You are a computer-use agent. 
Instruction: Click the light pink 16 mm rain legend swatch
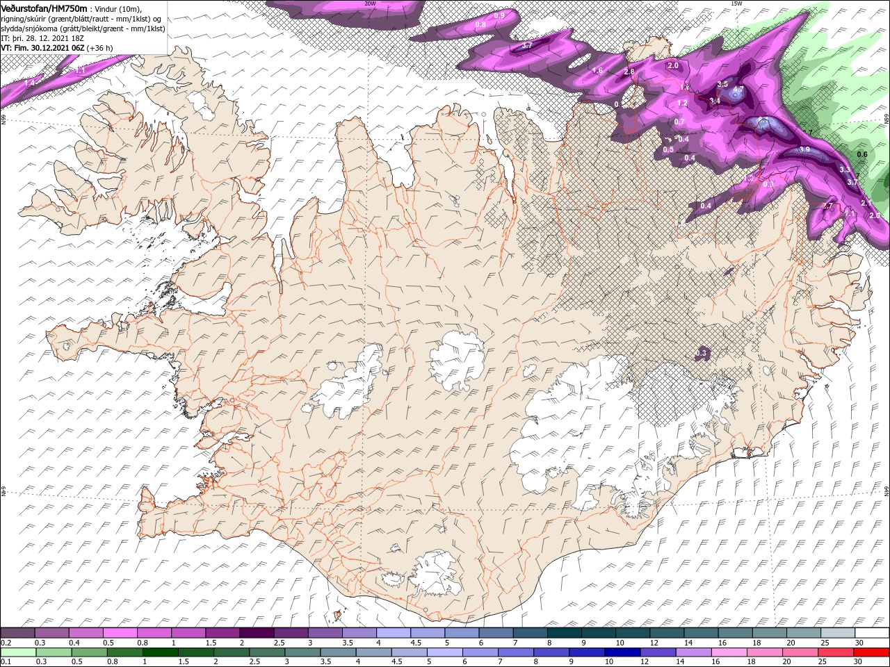pos(729,652)
